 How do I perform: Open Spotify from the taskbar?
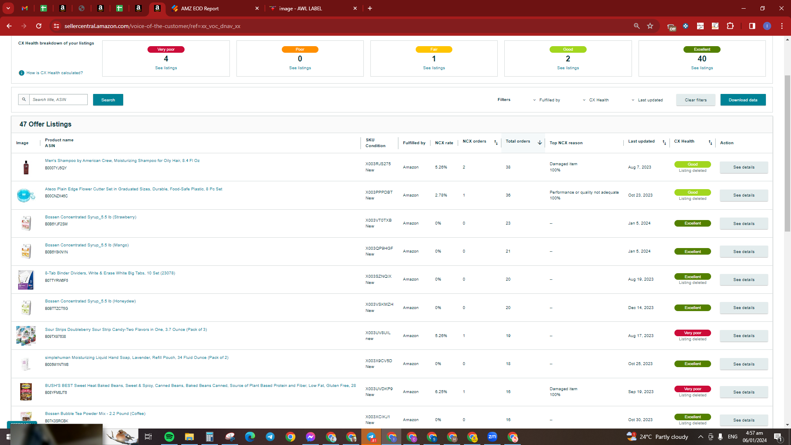(169, 437)
